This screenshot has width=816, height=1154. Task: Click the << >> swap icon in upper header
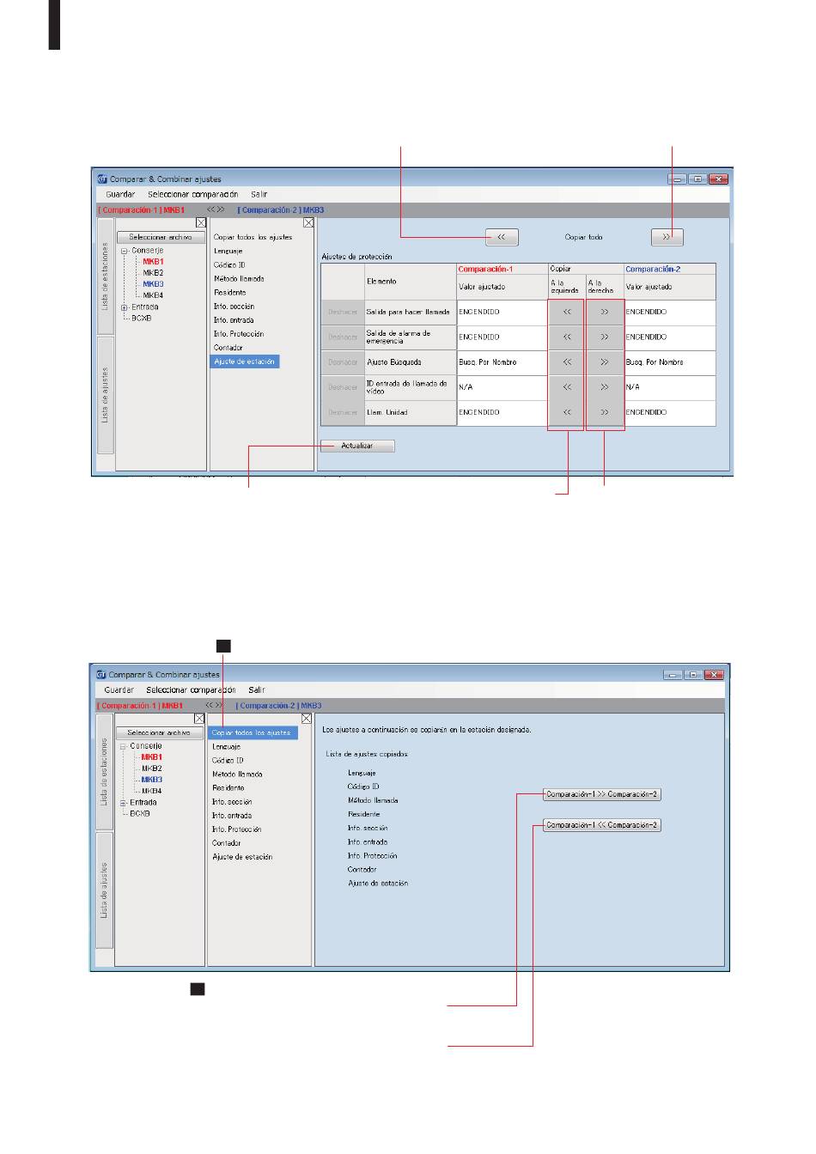[216, 210]
